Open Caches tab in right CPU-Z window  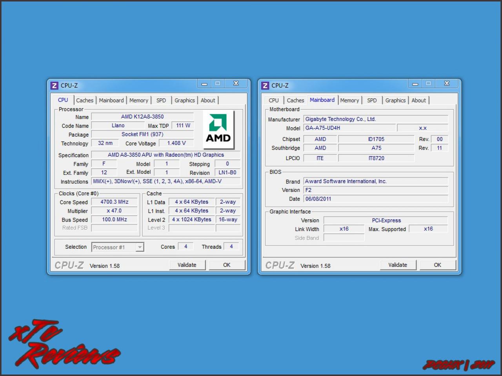pos(295,100)
